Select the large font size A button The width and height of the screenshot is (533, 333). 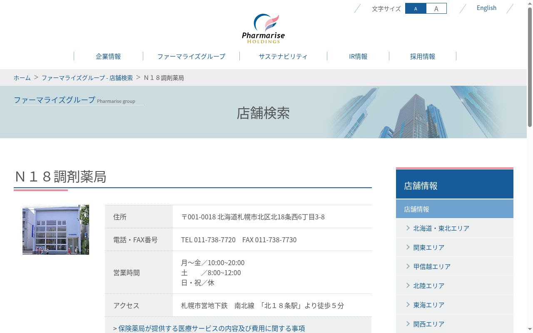(x=436, y=8)
